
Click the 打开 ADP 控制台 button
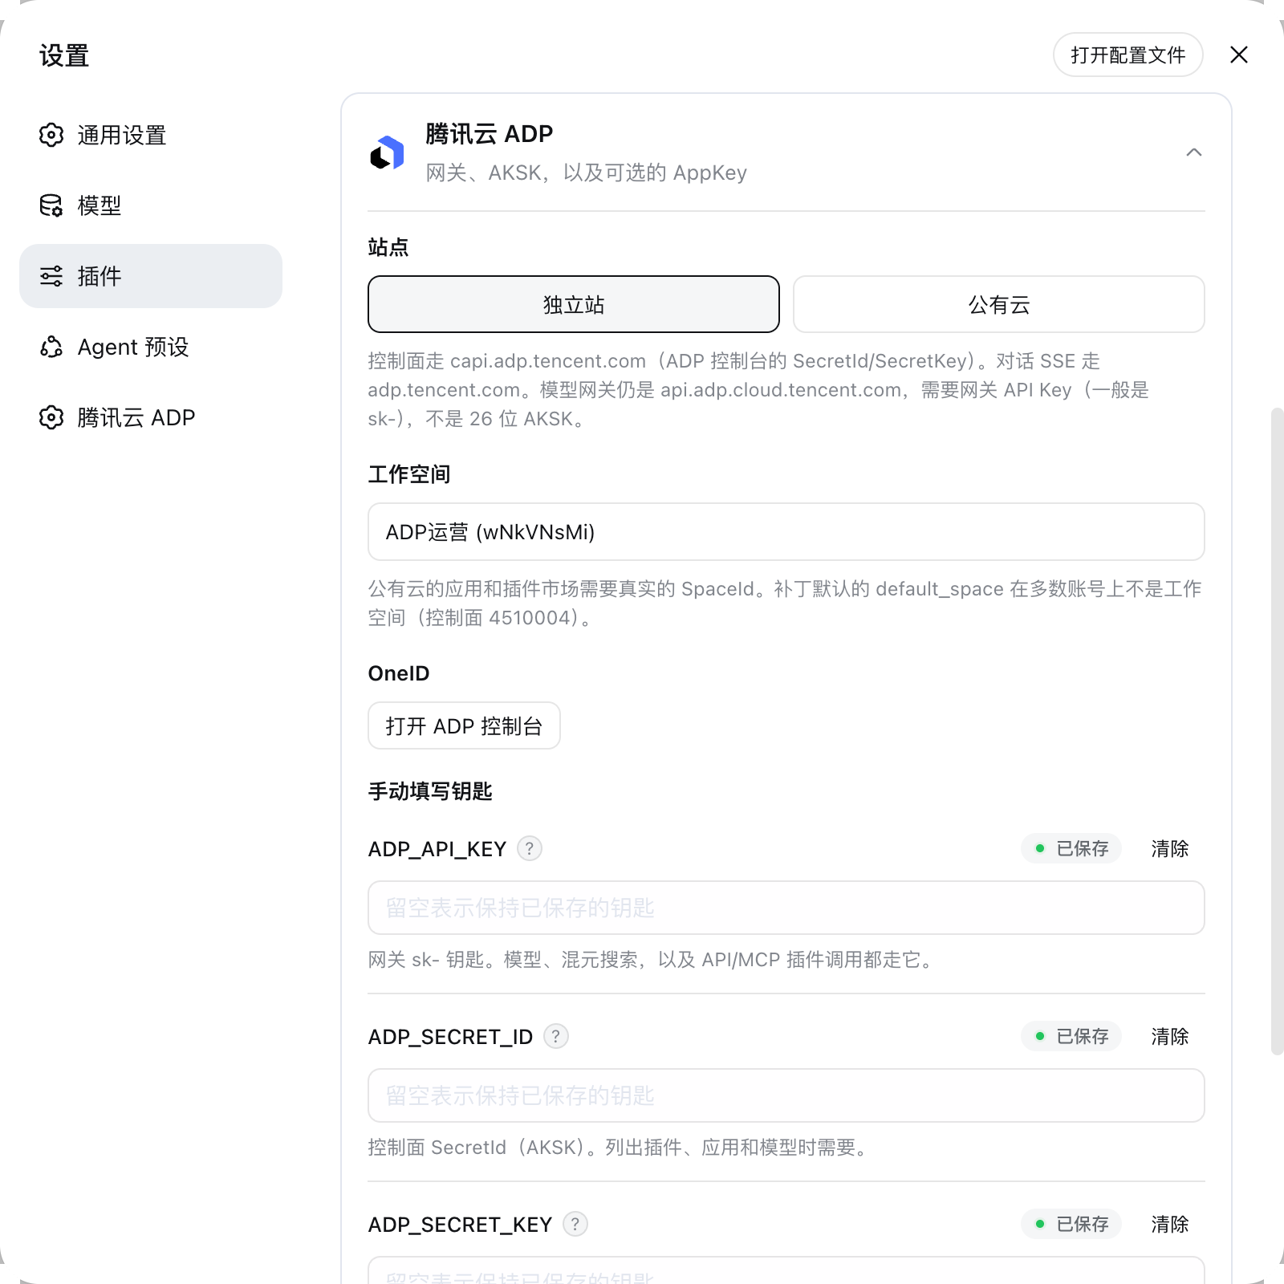464,725
